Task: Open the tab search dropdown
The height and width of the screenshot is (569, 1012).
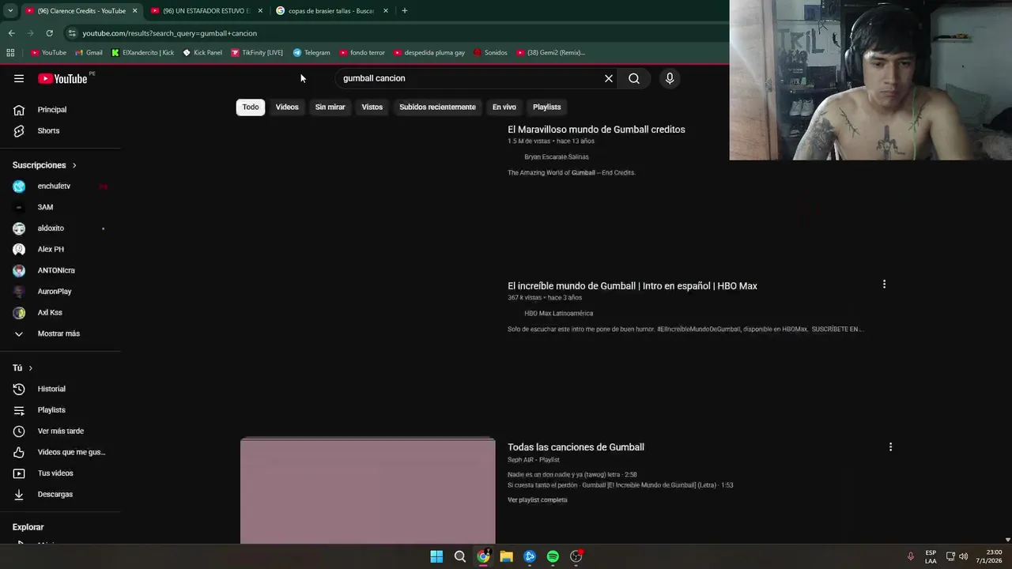Action: (9, 11)
